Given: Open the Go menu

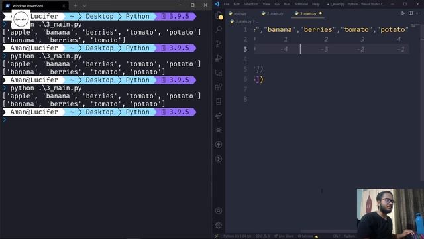Looking at the screenshot, I should point(277,4).
